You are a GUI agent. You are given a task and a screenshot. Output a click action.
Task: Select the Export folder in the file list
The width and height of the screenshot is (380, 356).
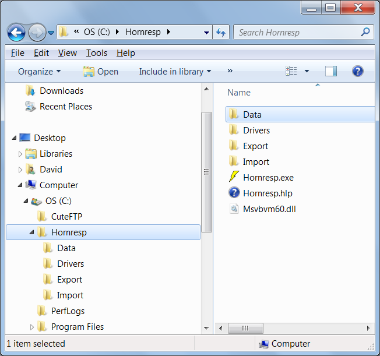pyautogui.click(x=255, y=146)
